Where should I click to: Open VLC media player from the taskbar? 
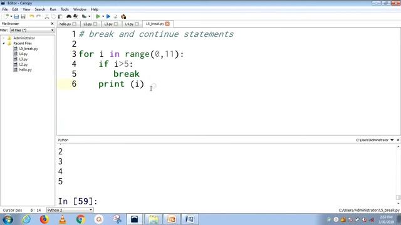pos(63,219)
